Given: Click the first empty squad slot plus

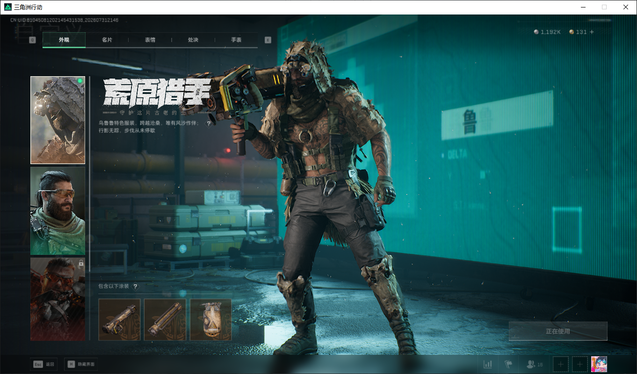Looking at the screenshot, I should pyautogui.click(x=561, y=364).
